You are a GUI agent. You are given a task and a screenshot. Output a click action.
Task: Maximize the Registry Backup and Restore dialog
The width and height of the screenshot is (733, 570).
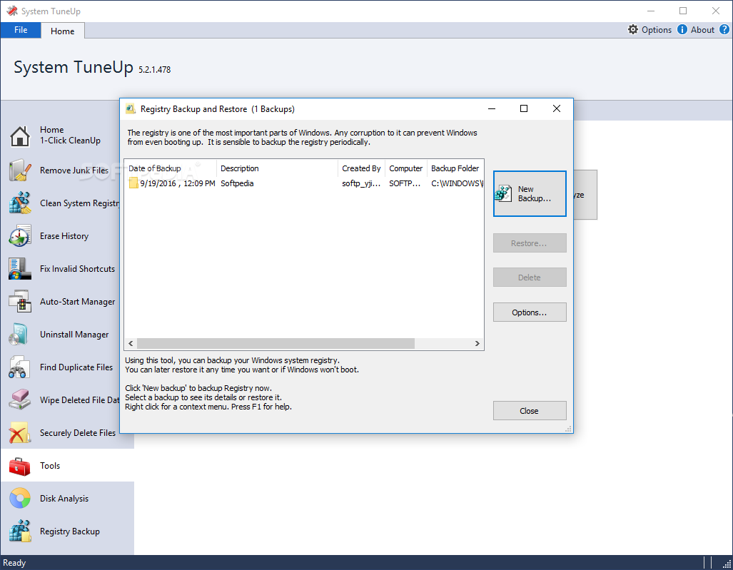coord(524,108)
